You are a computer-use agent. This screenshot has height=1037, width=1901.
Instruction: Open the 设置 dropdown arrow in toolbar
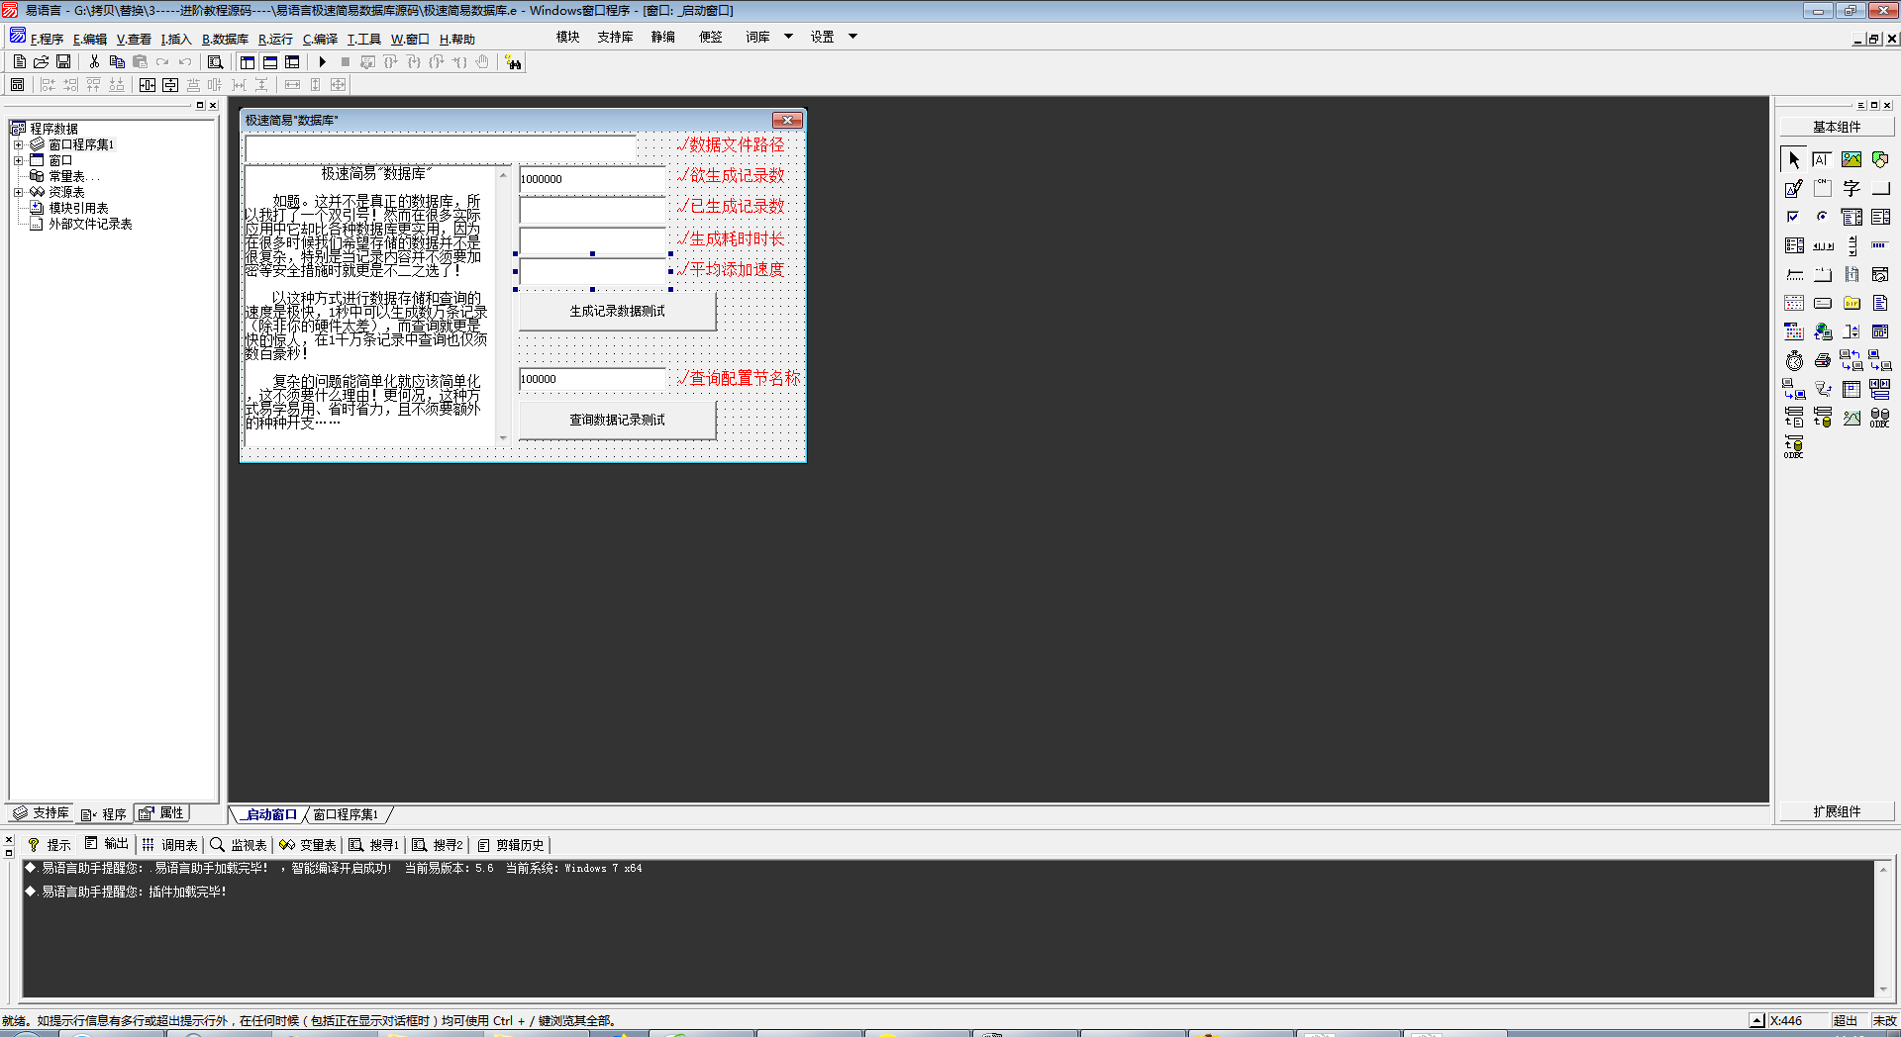click(x=852, y=37)
